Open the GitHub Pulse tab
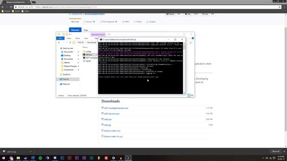287x161 pixels. [x=138, y=21]
